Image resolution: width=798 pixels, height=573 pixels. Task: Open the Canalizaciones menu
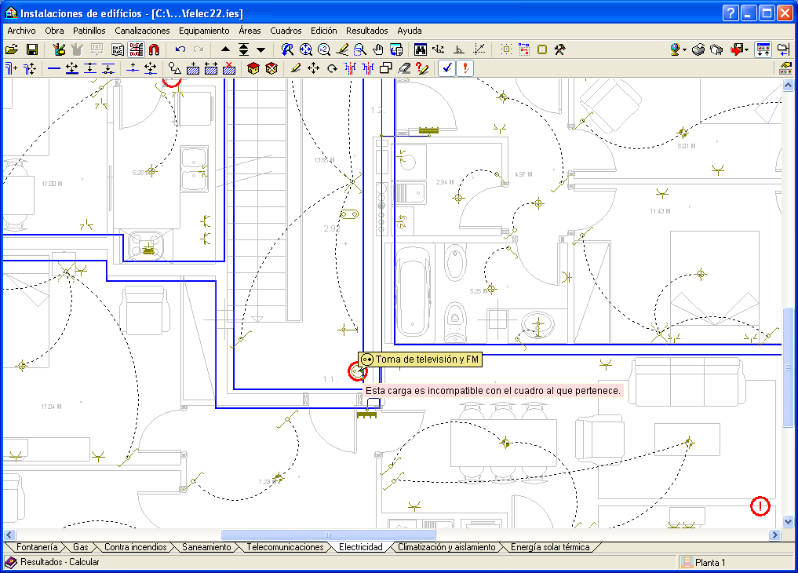coord(142,31)
